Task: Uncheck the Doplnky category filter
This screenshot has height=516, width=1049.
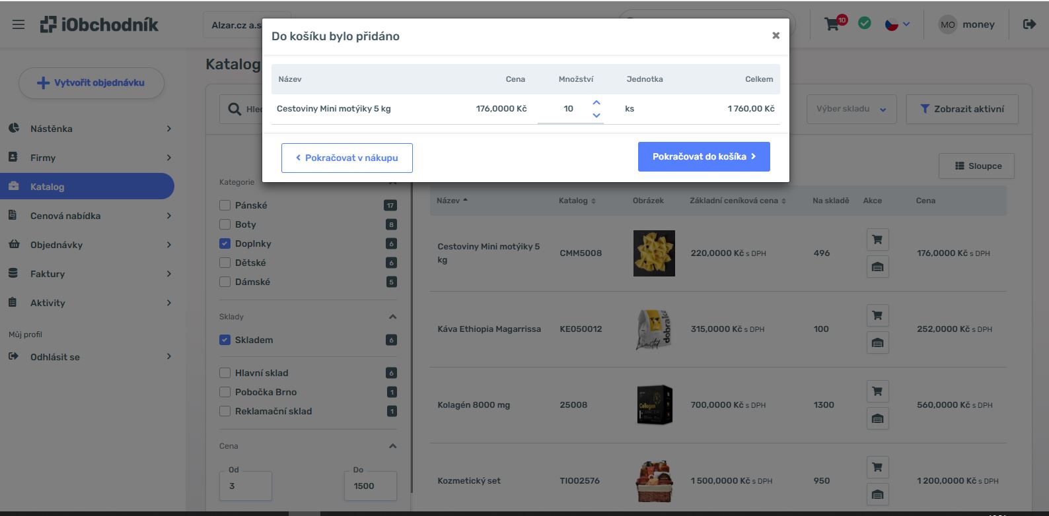Action: click(225, 243)
